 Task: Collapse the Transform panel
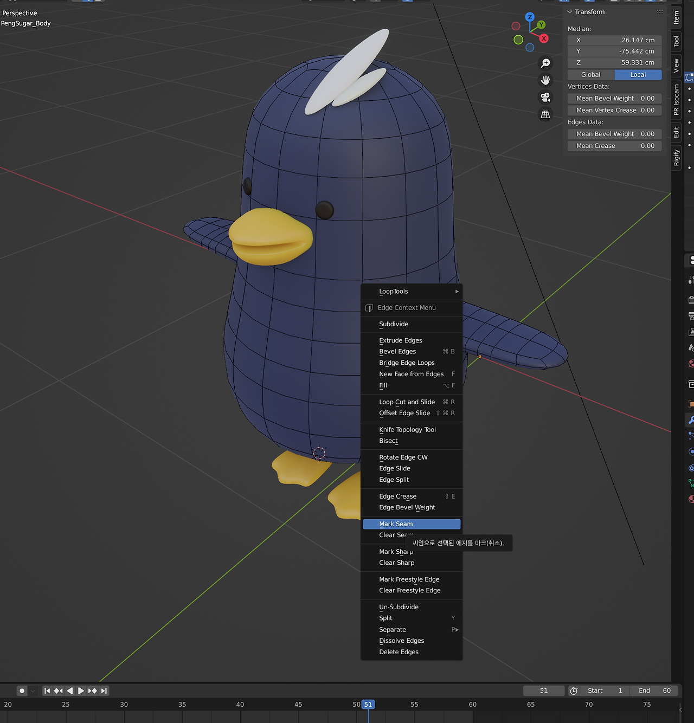click(x=569, y=12)
